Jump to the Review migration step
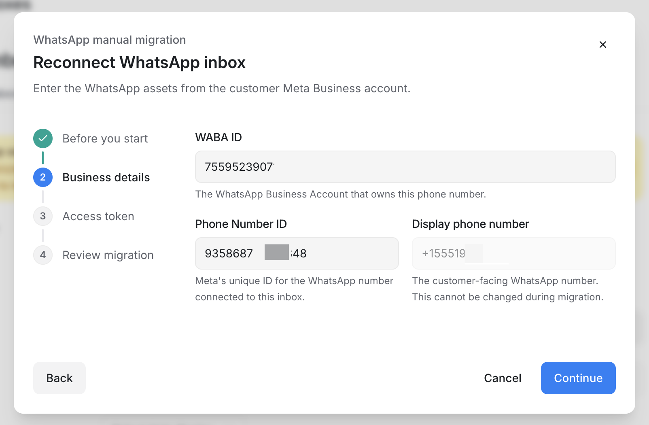The image size is (649, 425). [x=108, y=255]
